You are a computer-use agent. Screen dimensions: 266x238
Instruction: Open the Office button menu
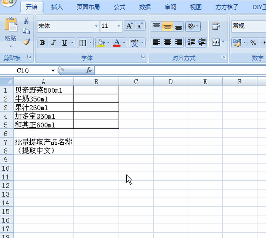pyautogui.click(x=8, y=3)
